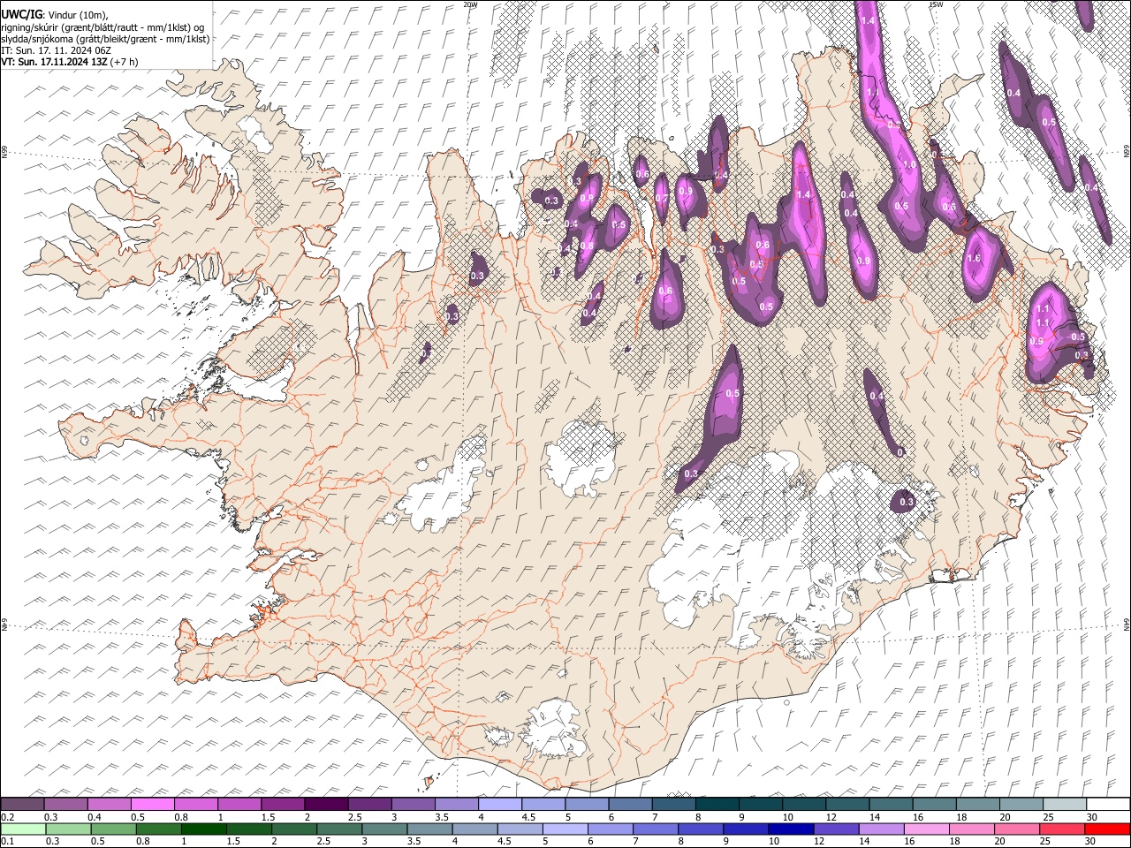Choose the 4 swatch in the lower scale
The image size is (1131, 848).
point(474,829)
